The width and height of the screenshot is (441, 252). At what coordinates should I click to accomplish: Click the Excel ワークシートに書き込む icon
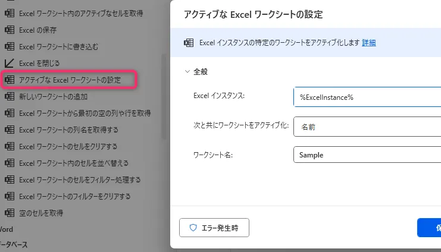click(9, 46)
